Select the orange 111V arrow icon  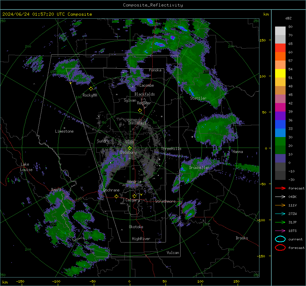pyautogui.click(x=280, y=205)
